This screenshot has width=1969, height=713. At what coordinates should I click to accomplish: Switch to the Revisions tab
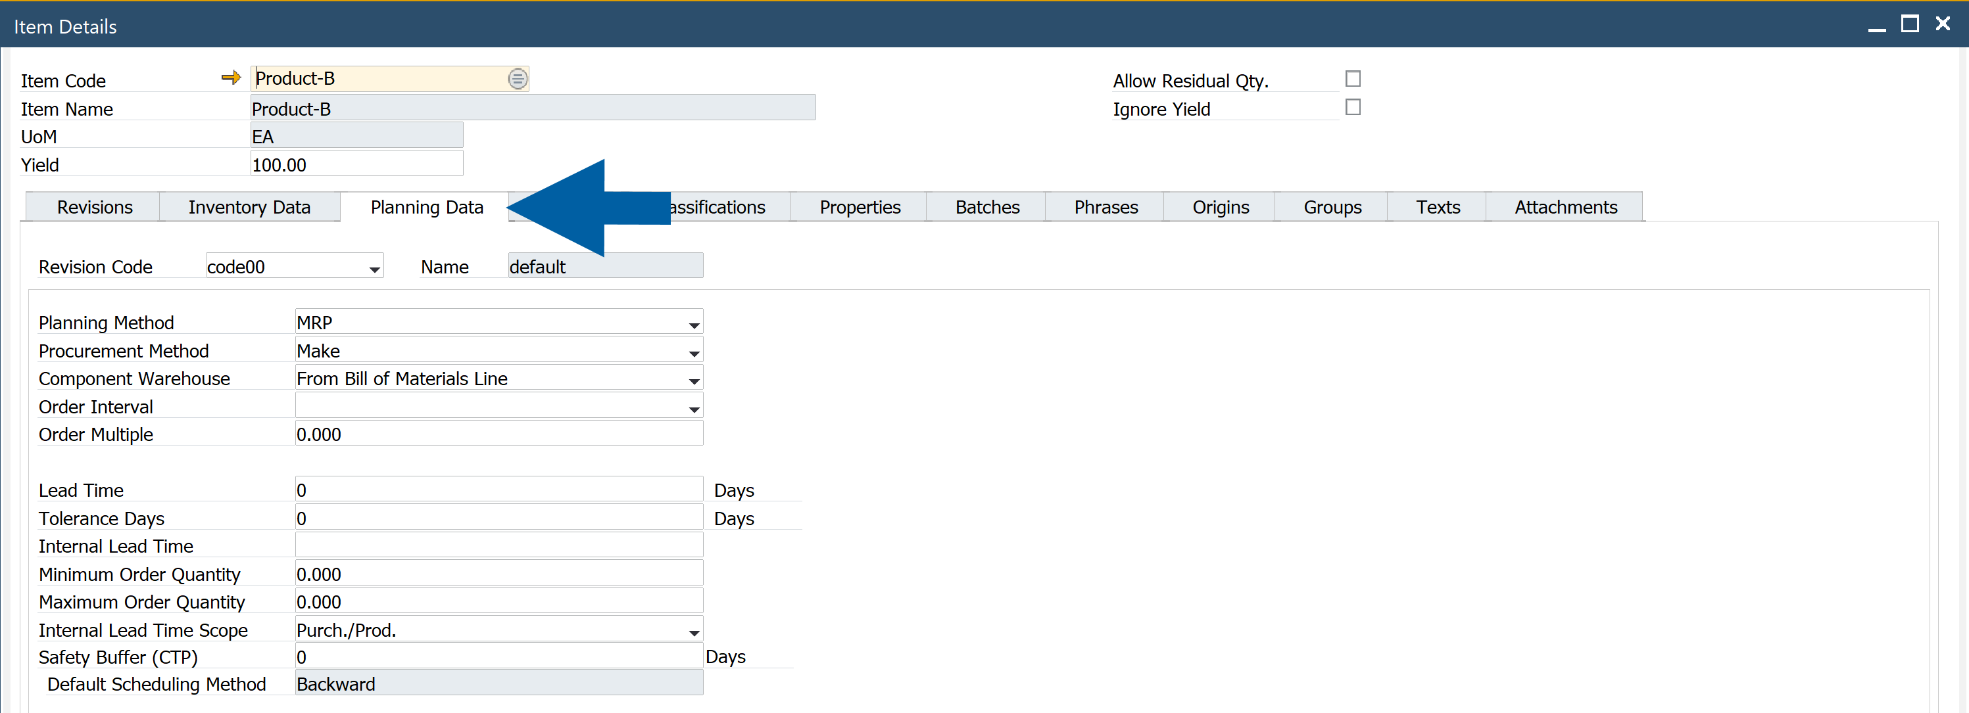94,207
